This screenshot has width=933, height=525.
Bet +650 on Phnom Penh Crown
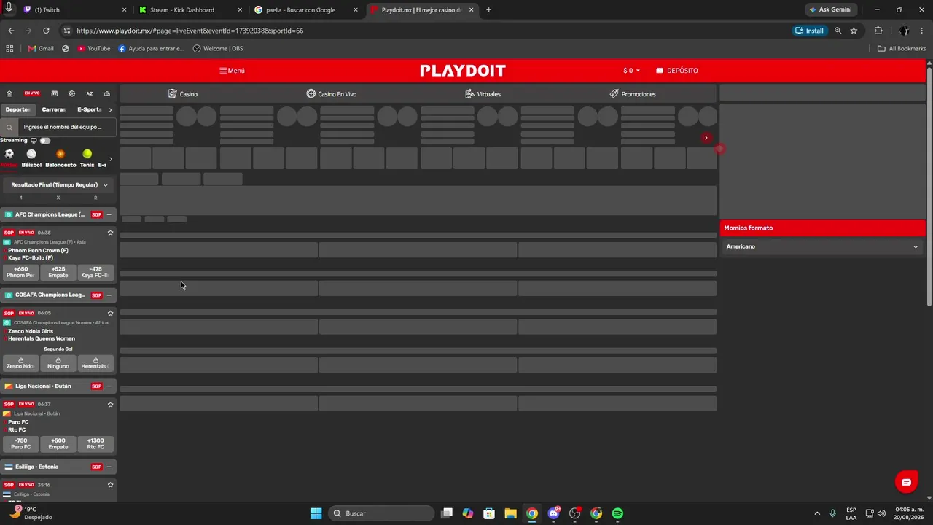[20, 272]
